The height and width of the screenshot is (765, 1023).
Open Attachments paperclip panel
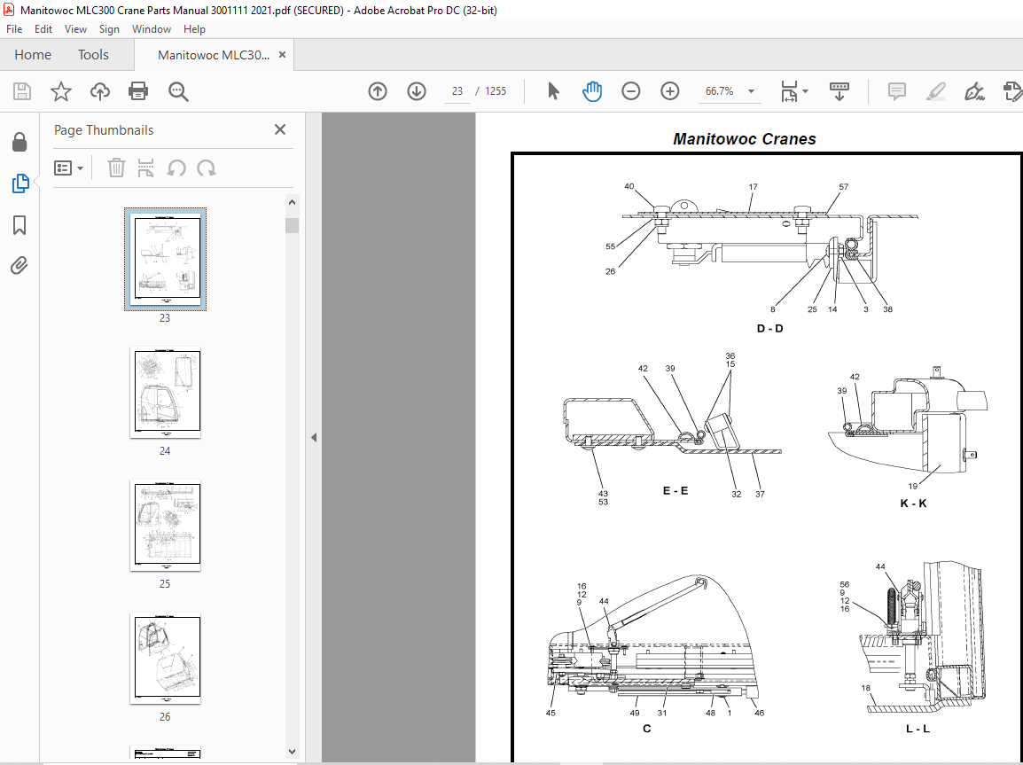coord(20,266)
